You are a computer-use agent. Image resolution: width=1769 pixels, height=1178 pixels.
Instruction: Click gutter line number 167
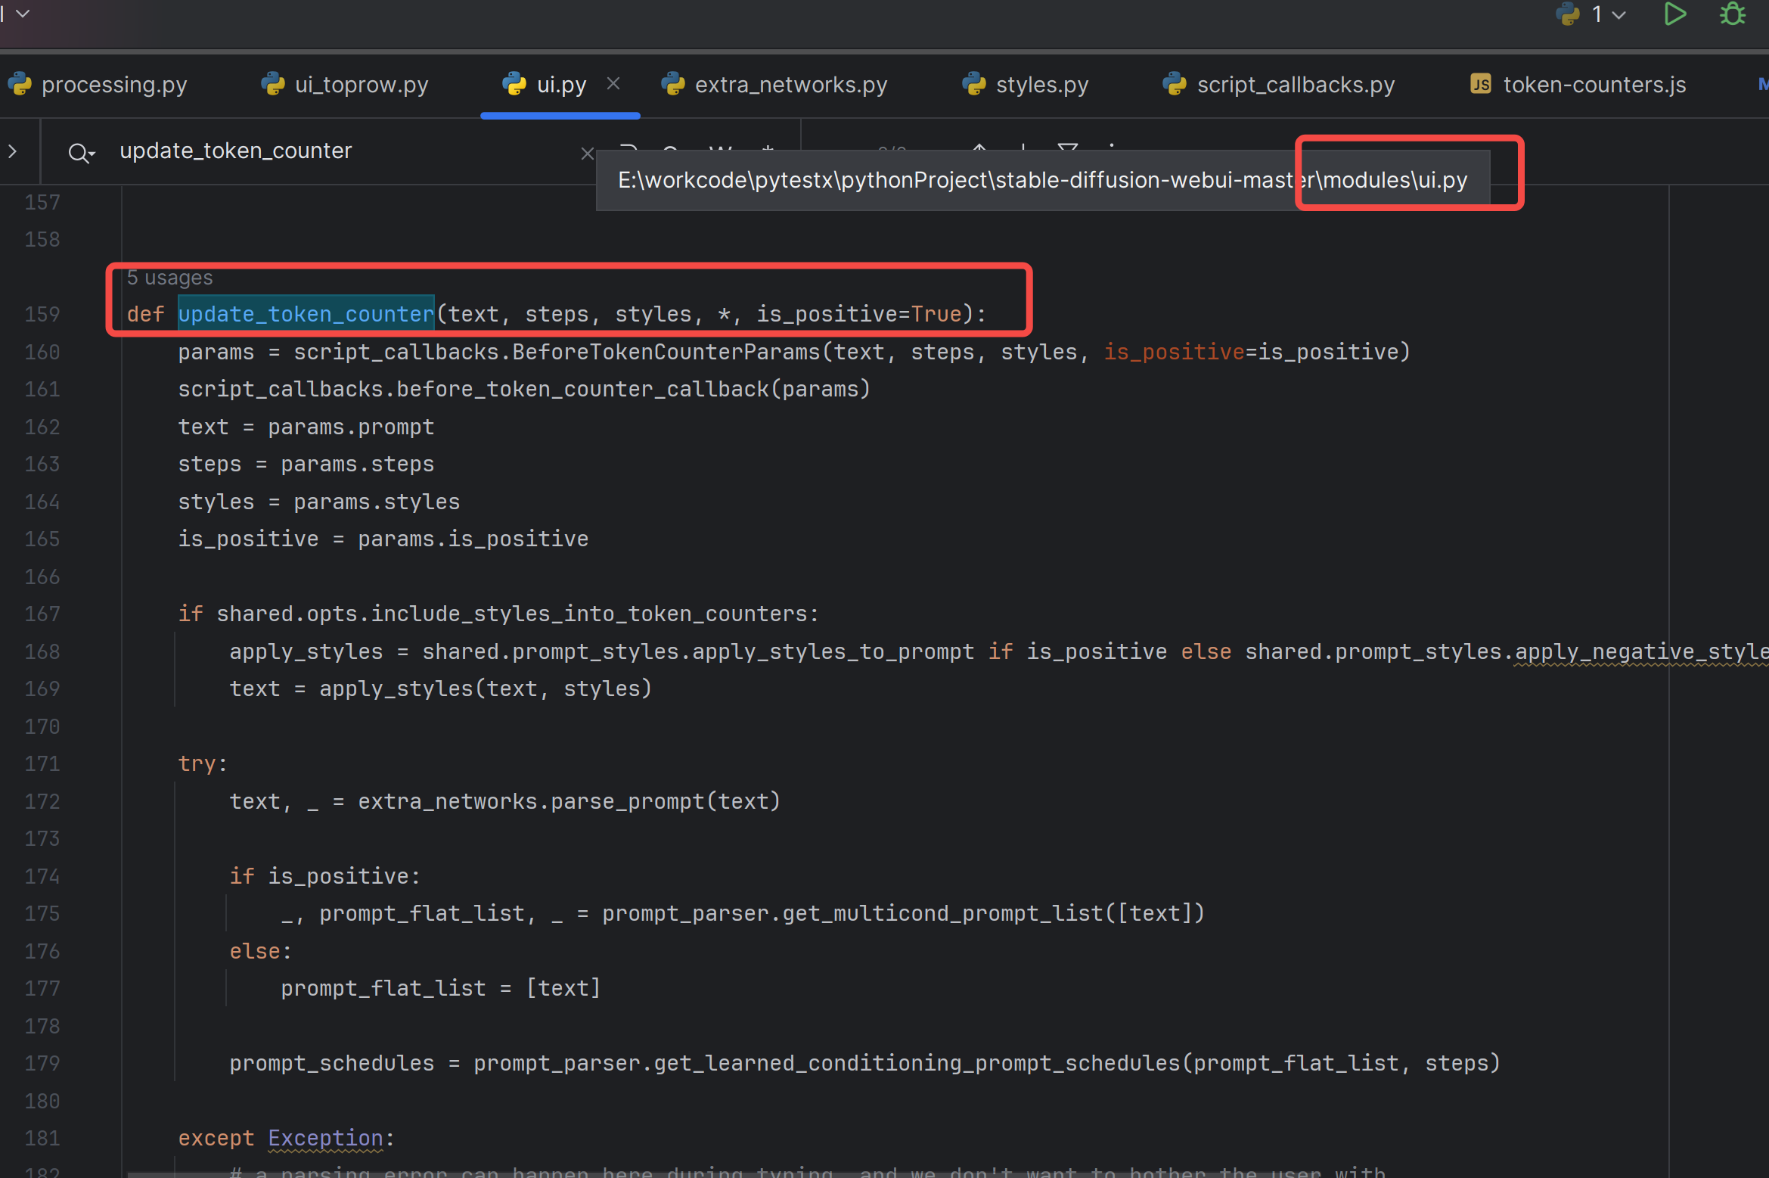tap(42, 614)
